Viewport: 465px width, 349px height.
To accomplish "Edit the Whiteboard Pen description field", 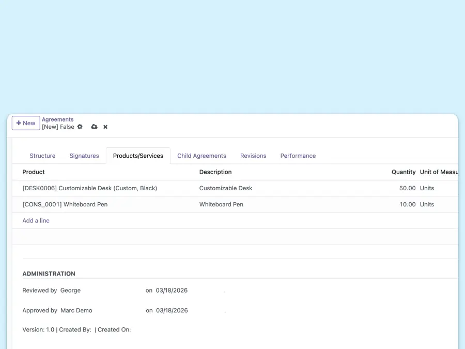I will click(221, 204).
